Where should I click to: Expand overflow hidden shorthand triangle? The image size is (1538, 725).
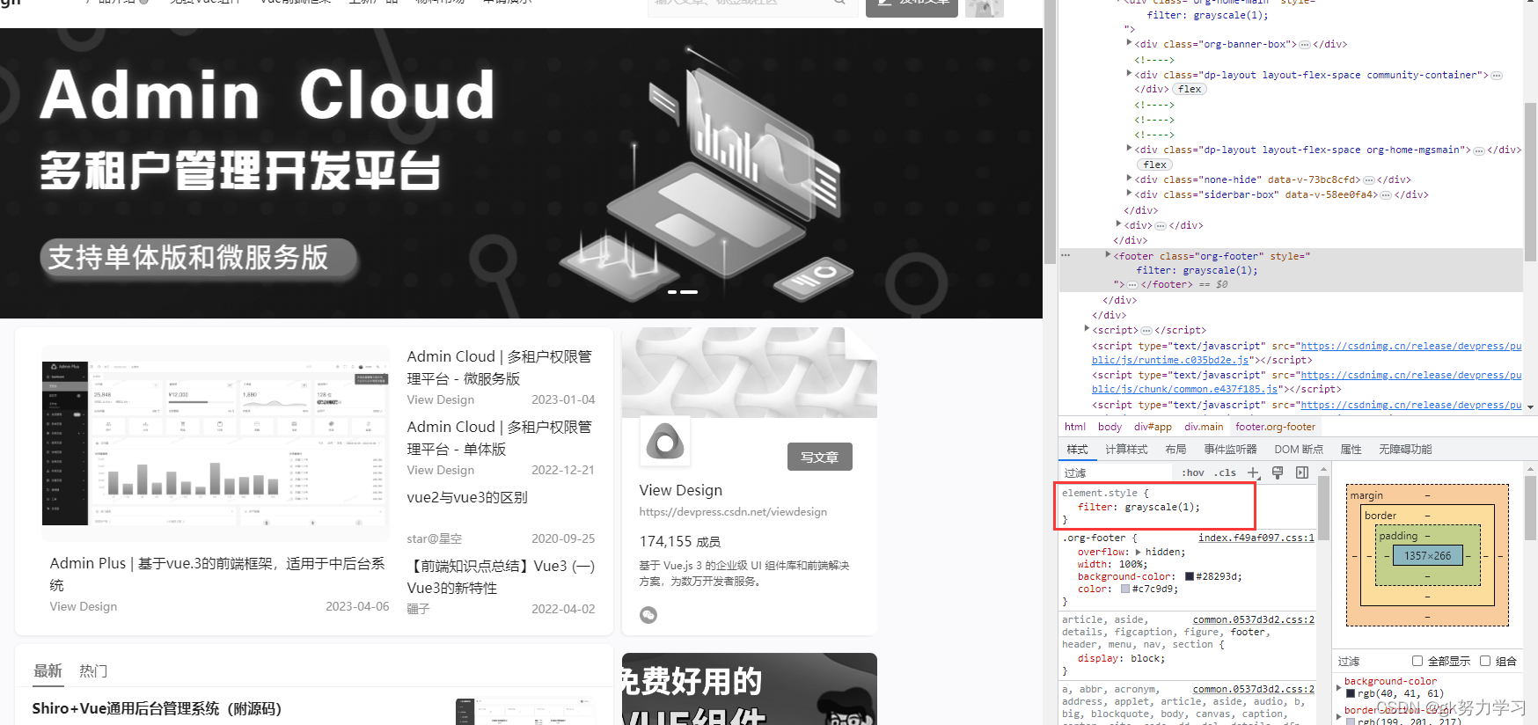1138,552
